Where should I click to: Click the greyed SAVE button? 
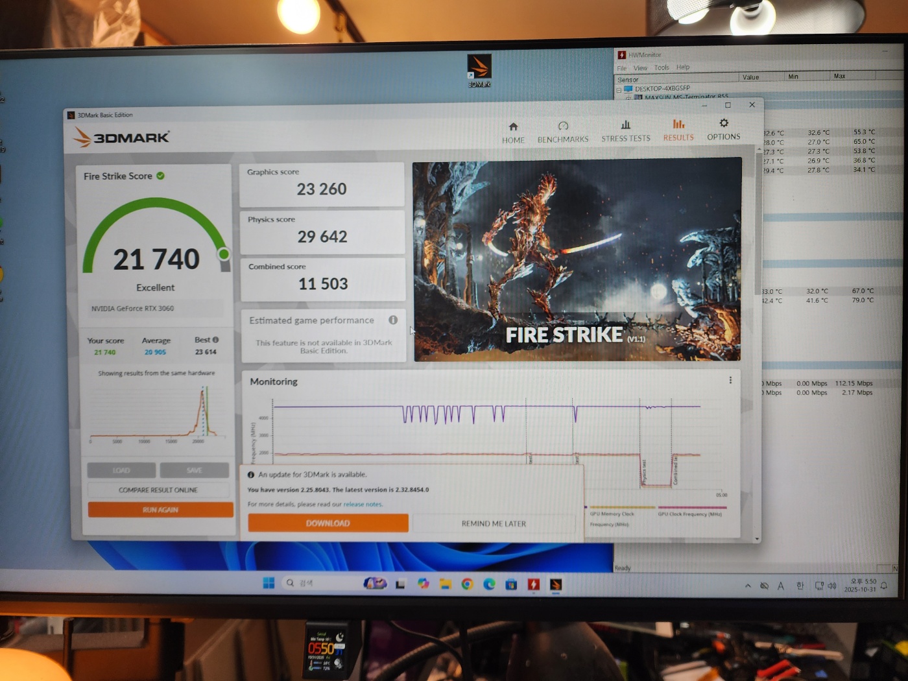pyautogui.click(x=194, y=470)
